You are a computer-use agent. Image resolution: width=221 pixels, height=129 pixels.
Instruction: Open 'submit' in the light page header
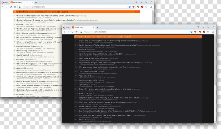[x=65, y=12]
